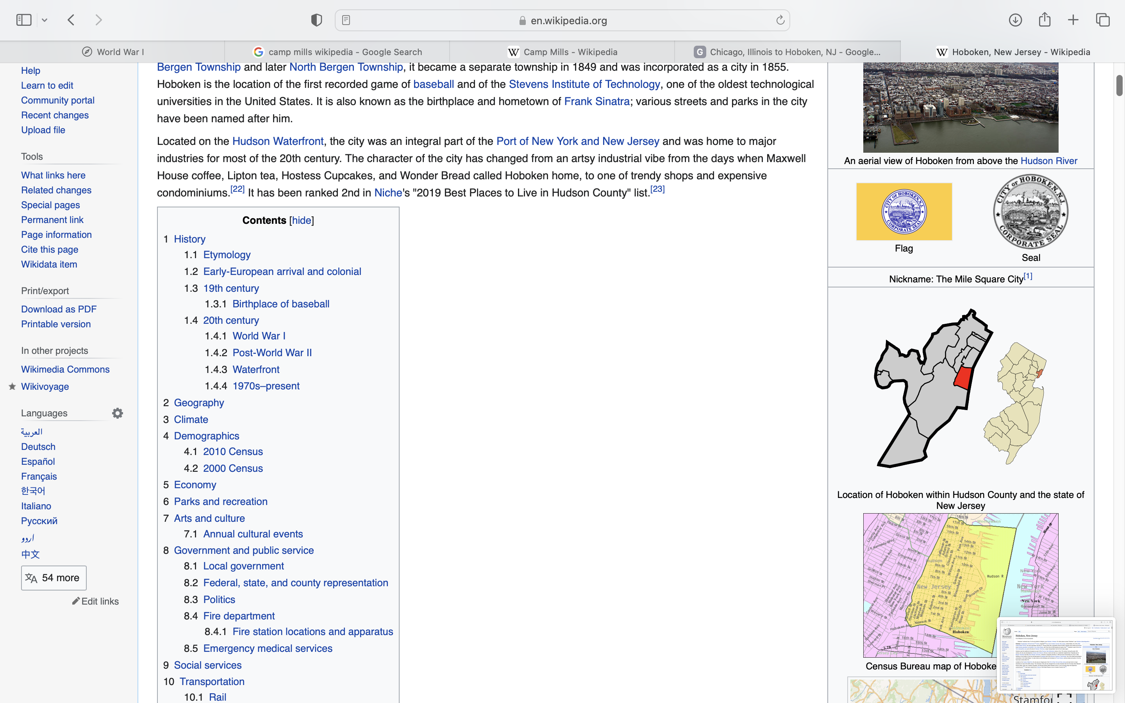
Task: Open the Languages settings gear
Action: (118, 413)
